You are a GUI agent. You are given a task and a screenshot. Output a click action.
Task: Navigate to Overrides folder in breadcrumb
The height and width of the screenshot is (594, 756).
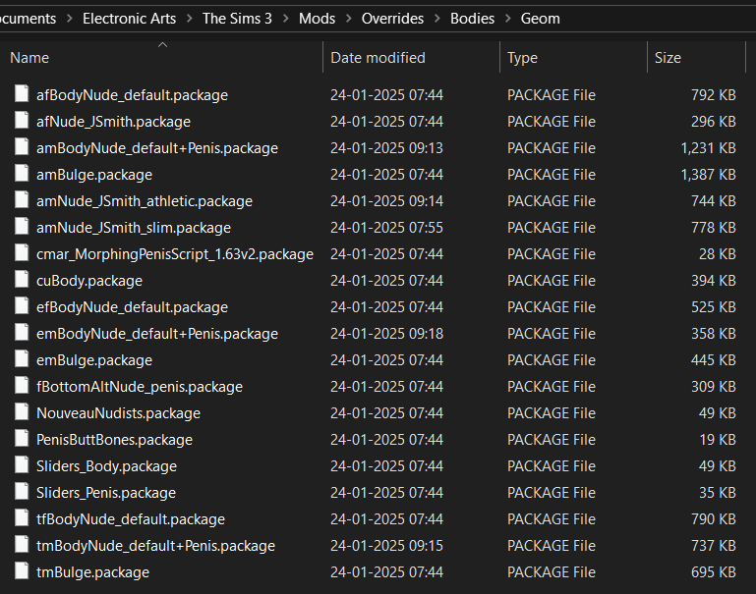pyautogui.click(x=392, y=19)
